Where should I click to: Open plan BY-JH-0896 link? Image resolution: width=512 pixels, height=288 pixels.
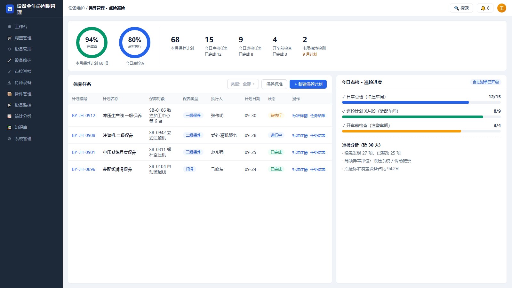(84, 169)
